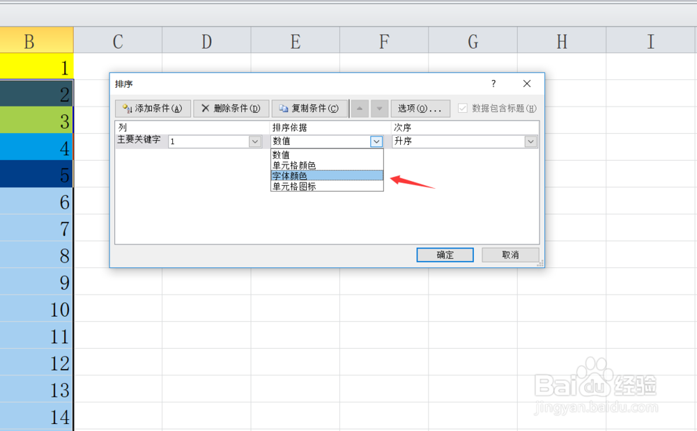Viewport: 697px width, 431px height.
Task: Click the cell containing 12
Action: pyautogui.click(x=36, y=362)
